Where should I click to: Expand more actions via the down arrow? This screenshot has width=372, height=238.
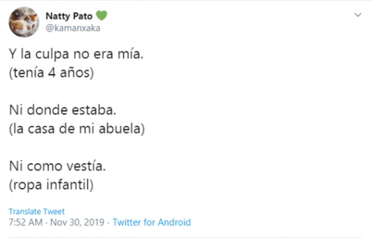(358, 15)
